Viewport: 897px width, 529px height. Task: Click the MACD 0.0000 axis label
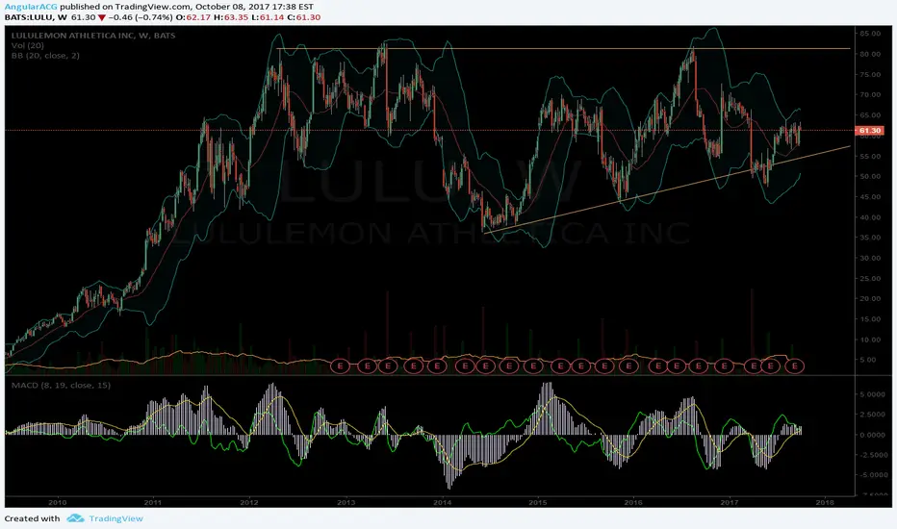(x=874, y=435)
